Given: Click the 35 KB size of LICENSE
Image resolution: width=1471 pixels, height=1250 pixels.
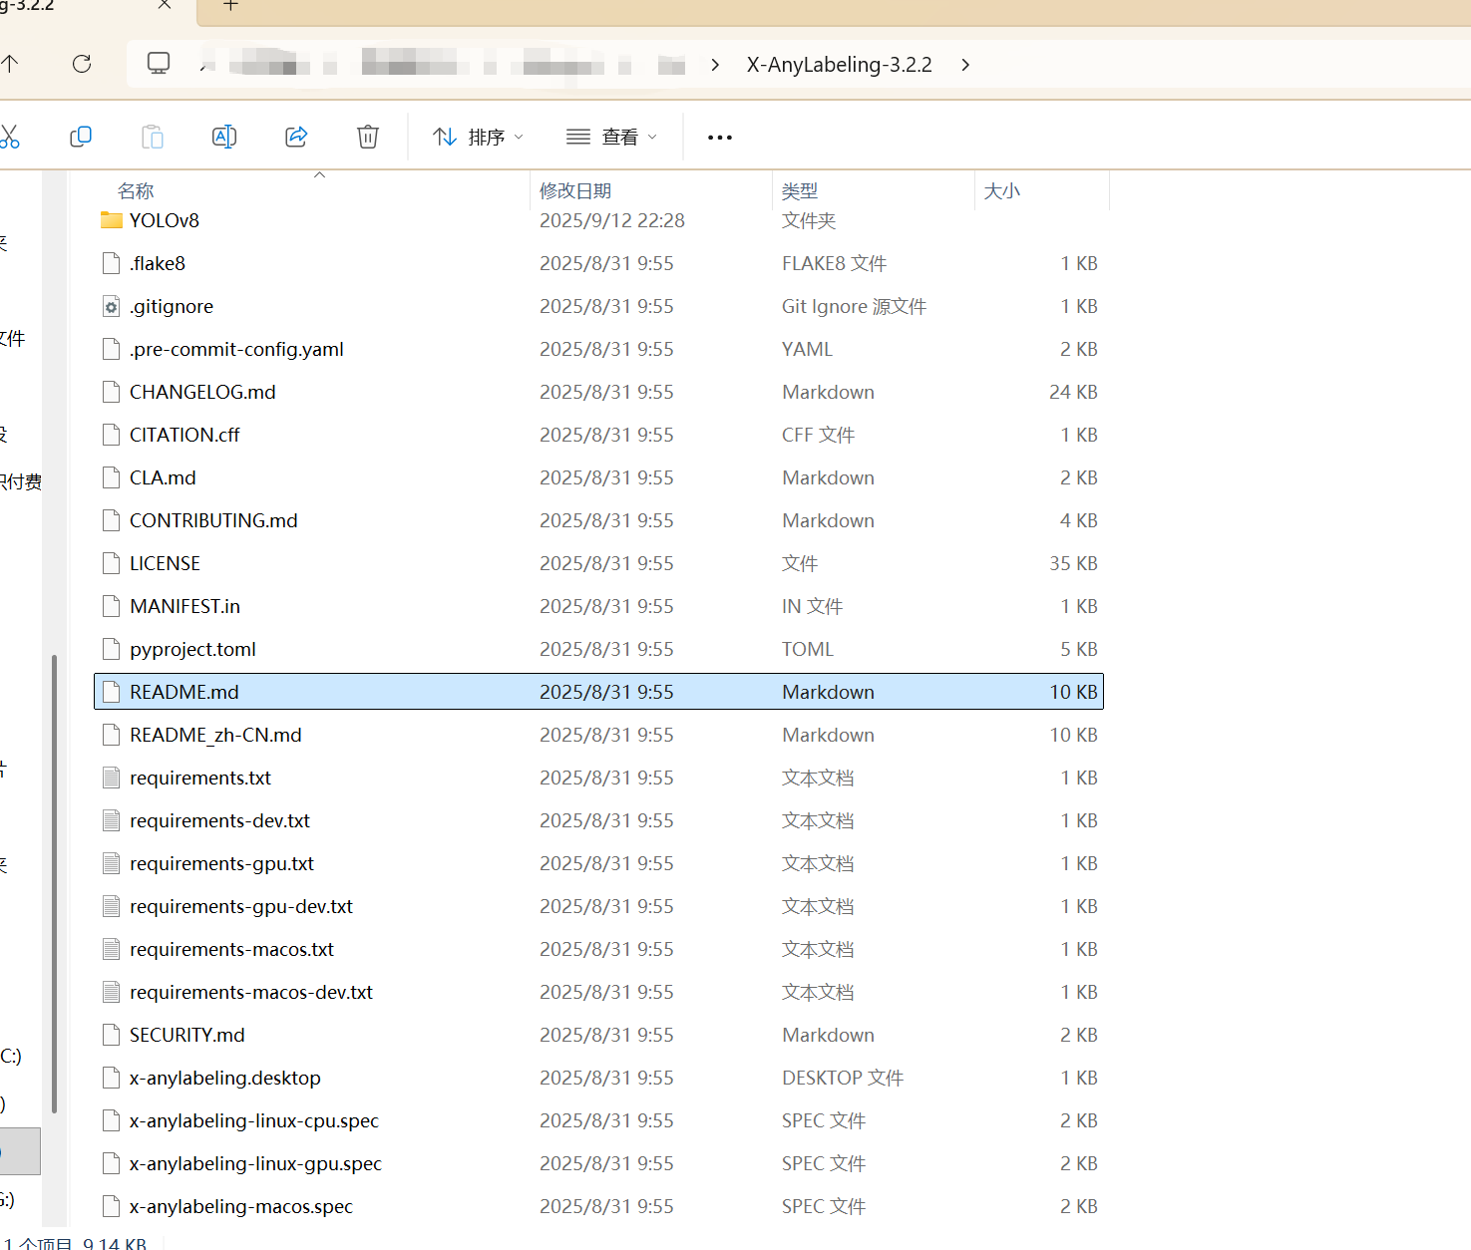Looking at the screenshot, I should pos(1073,563).
